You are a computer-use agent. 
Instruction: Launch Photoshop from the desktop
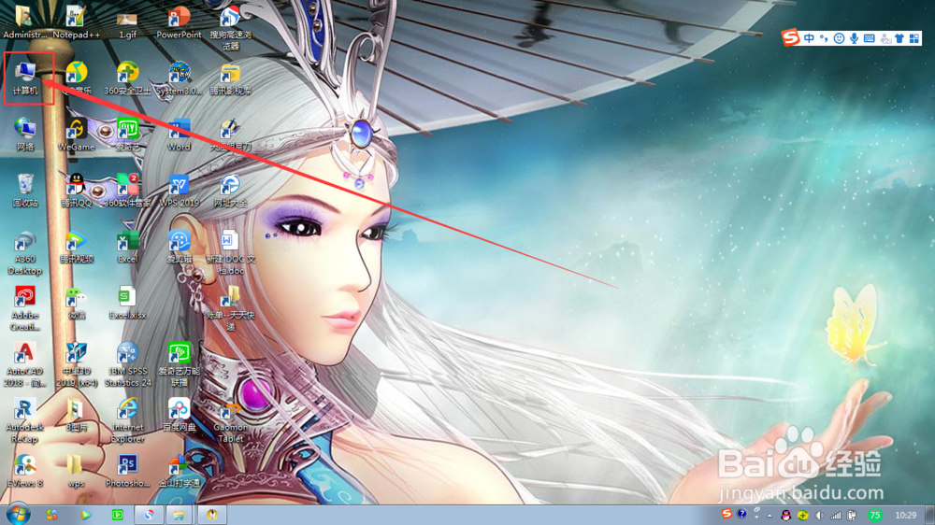coord(127,471)
